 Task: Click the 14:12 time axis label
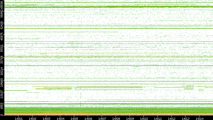[172, 118]
